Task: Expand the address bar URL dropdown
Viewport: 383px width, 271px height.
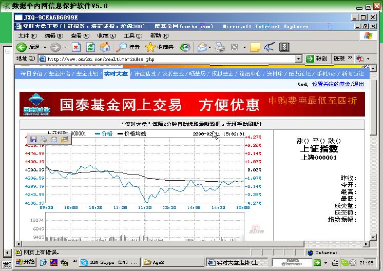Action: coord(298,59)
